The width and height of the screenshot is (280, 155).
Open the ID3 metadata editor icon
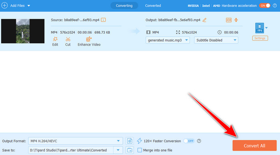pyautogui.click(x=228, y=20)
